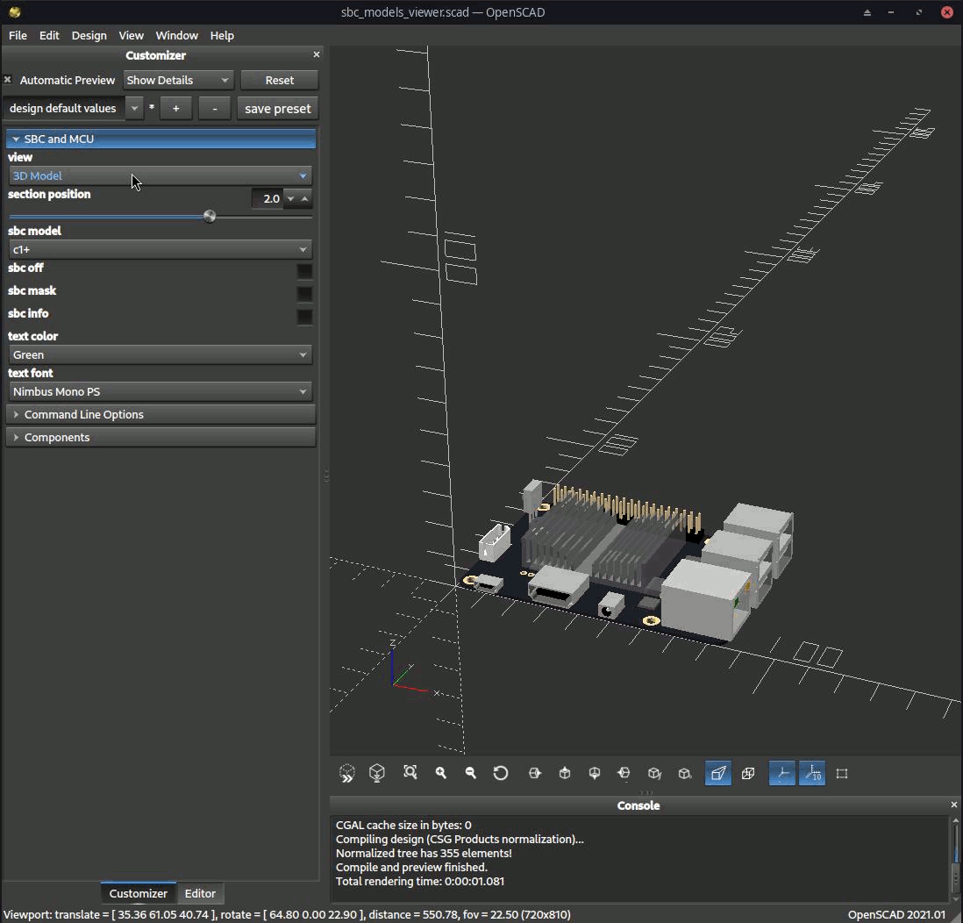This screenshot has width=963, height=923.
Task: Toggle the Show Scale Markers icon
Action: pos(812,773)
